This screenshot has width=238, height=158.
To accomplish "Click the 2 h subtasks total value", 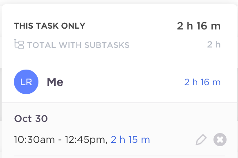I will (214, 45).
